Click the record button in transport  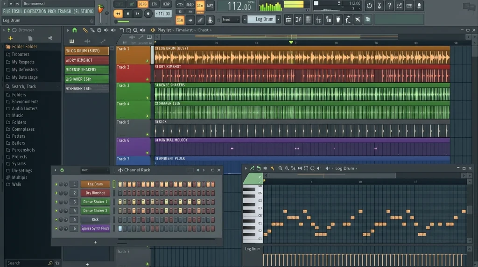point(148,14)
